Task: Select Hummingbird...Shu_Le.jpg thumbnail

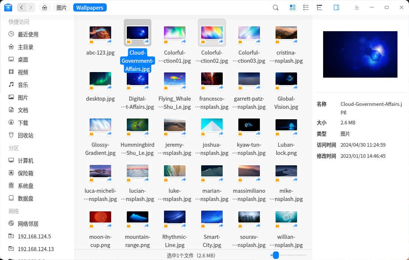Action: (x=138, y=125)
